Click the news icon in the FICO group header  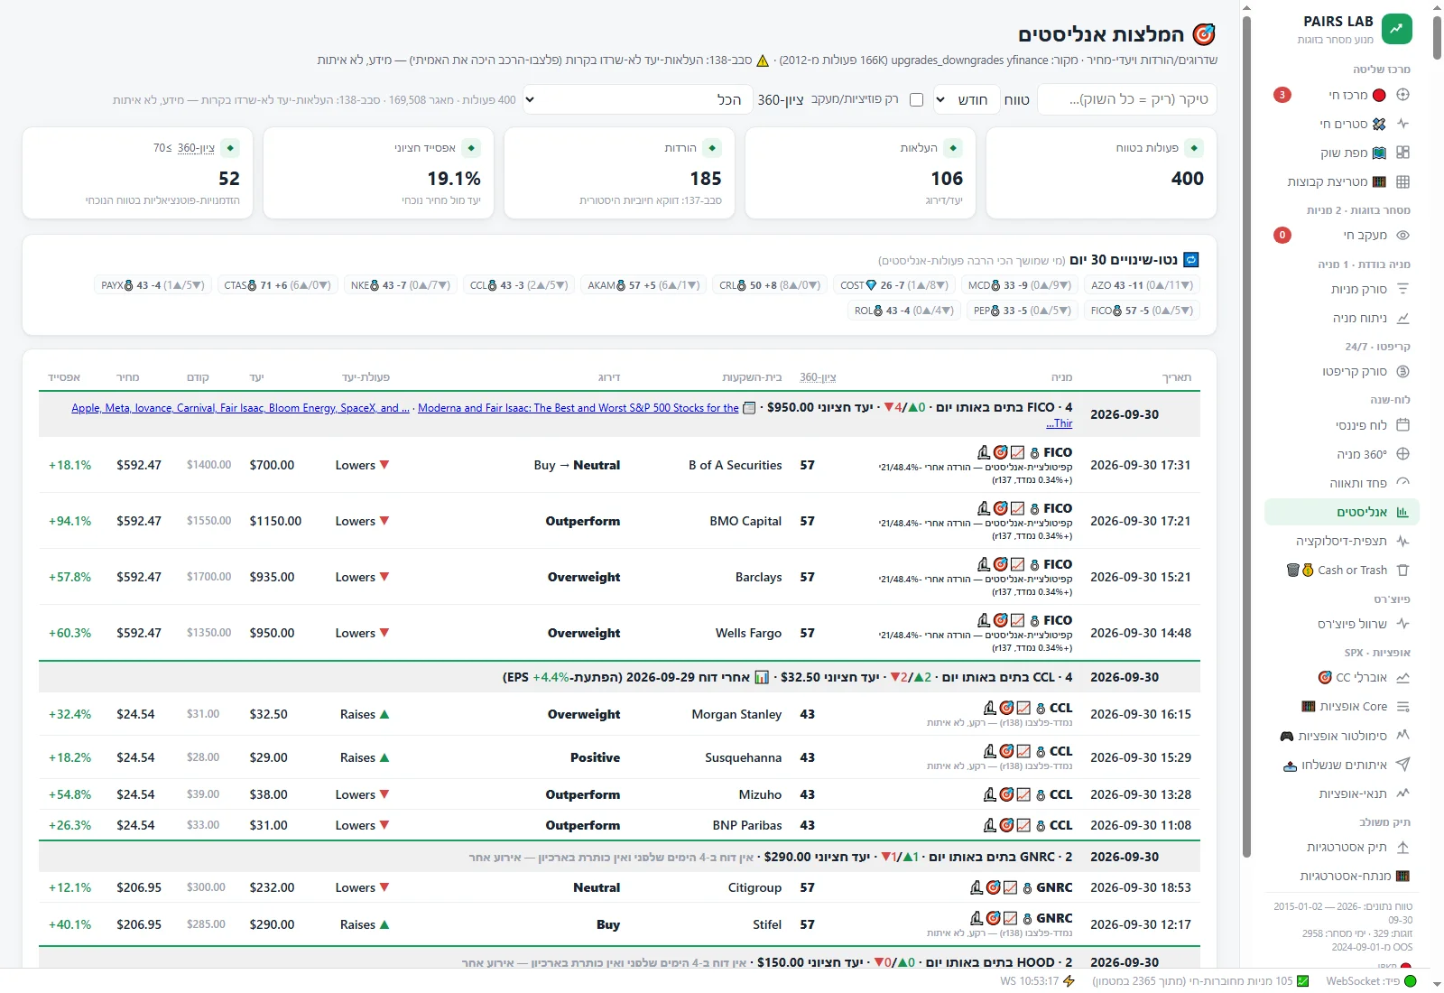[x=748, y=408]
